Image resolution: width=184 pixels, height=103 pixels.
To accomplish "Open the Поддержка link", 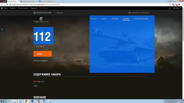I will point(34,8).
